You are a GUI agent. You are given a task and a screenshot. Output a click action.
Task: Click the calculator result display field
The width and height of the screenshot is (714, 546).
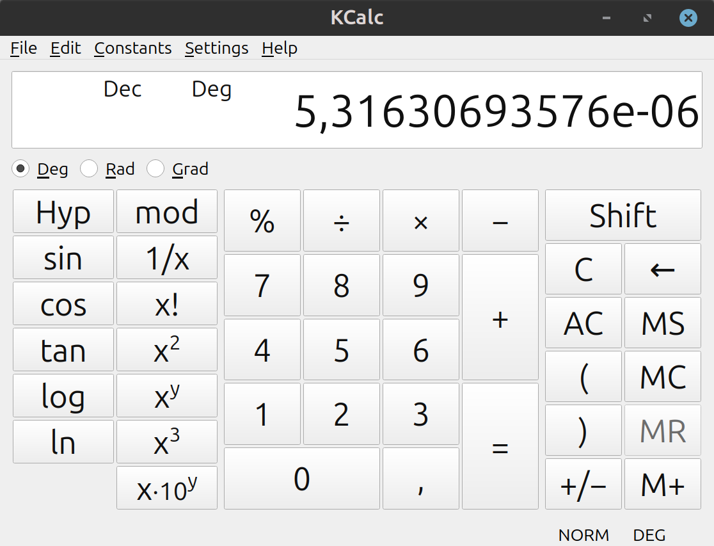[x=356, y=110]
